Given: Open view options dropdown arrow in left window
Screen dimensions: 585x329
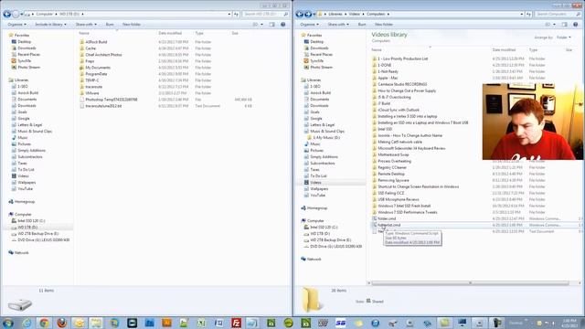Looking at the screenshot, I should click(x=261, y=25).
